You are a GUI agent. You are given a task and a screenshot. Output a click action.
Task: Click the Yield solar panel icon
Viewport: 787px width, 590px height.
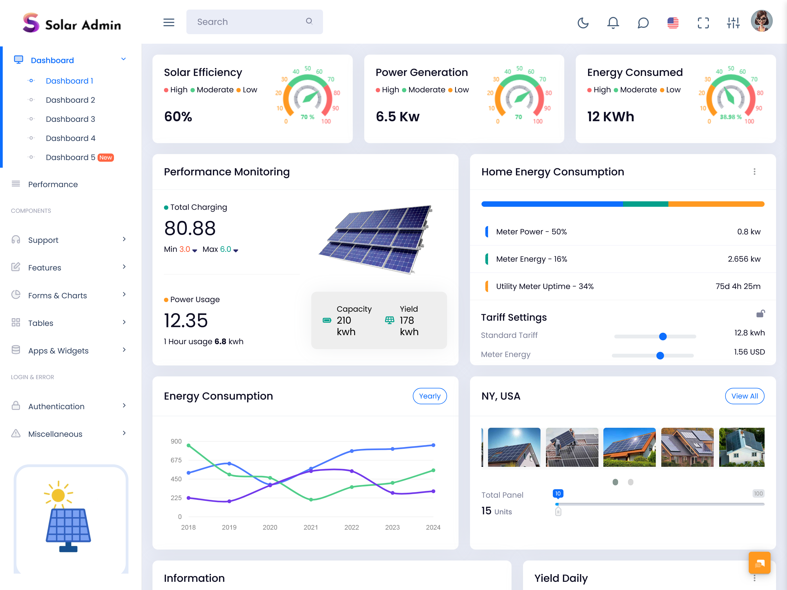[390, 320]
